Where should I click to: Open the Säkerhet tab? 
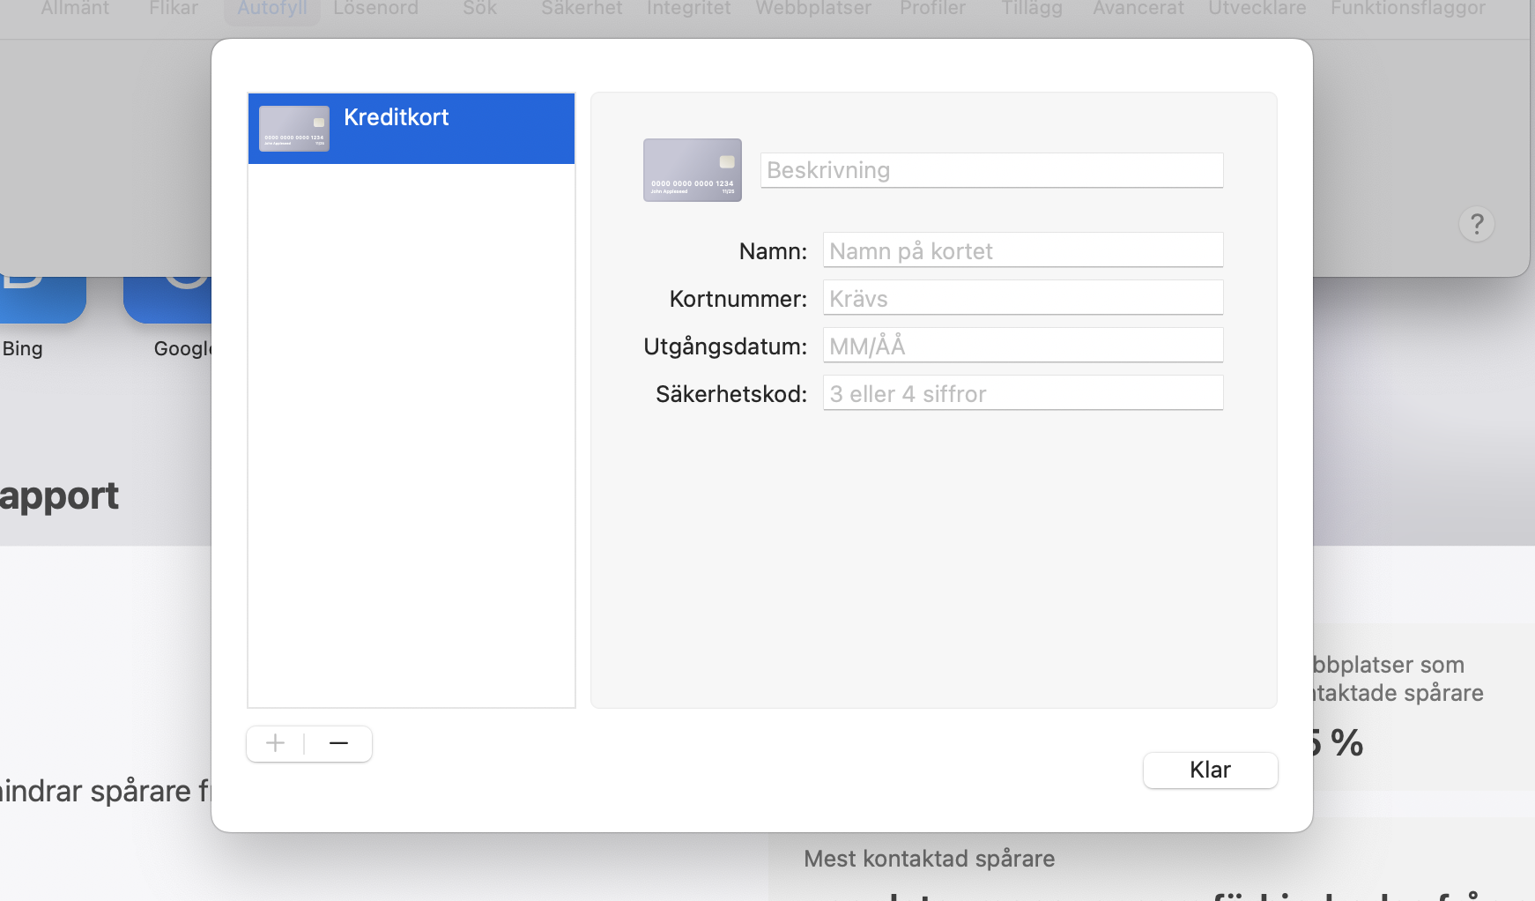click(x=582, y=9)
